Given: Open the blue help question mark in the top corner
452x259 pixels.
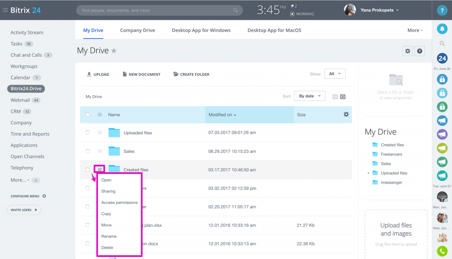Looking at the screenshot, I should pos(442,11).
